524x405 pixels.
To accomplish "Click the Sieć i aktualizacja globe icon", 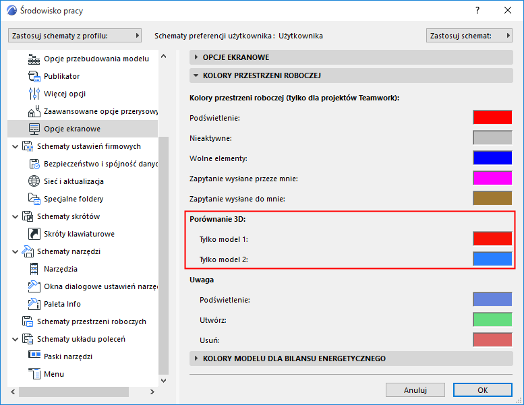I will [34, 181].
